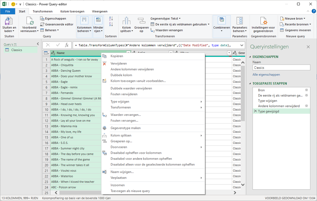Open Eigenschappen in the Query ribbon group
Image resolution: width=317 pixels, height=201 pixels.
tap(53, 19)
